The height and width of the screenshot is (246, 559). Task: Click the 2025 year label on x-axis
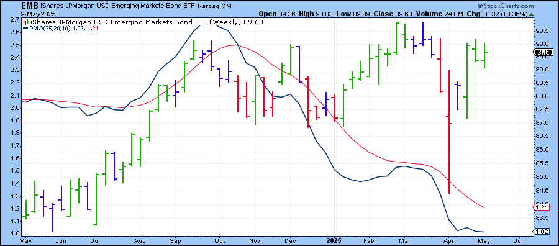click(335, 240)
